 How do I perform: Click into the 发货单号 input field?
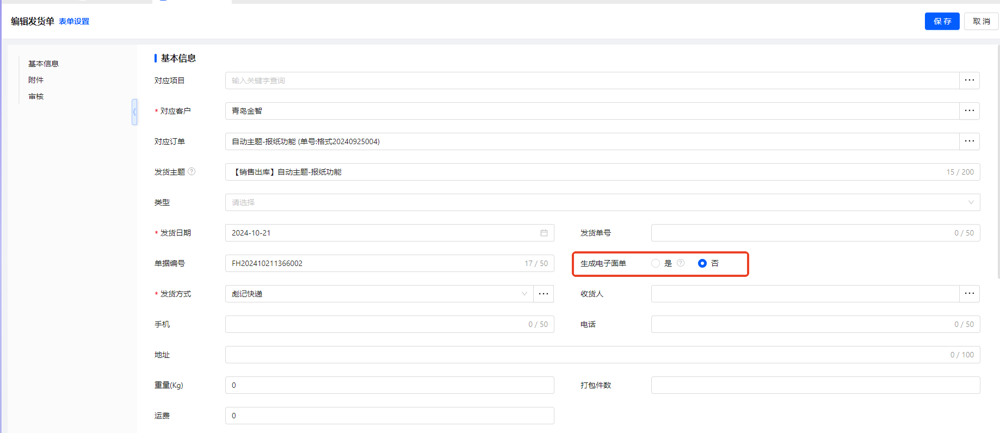click(x=800, y=233)
